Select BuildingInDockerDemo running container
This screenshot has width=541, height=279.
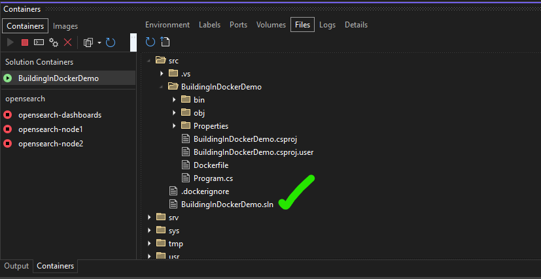(x=68, y=78)
